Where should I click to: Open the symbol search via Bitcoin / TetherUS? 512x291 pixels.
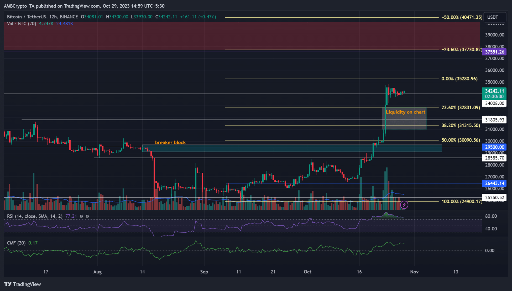27,17
